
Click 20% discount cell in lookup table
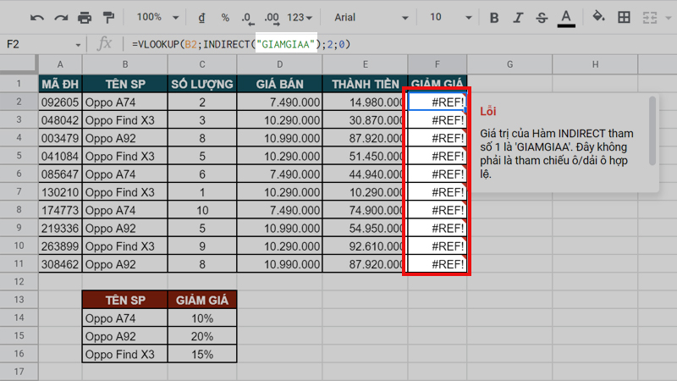(202, 336)
